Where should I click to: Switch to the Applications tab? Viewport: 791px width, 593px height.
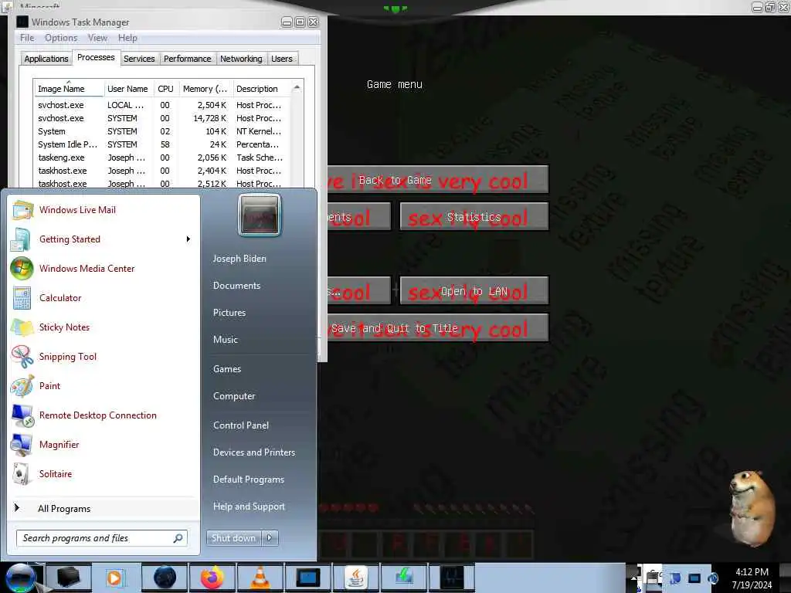pyautogui.click(x=46, y=59)
